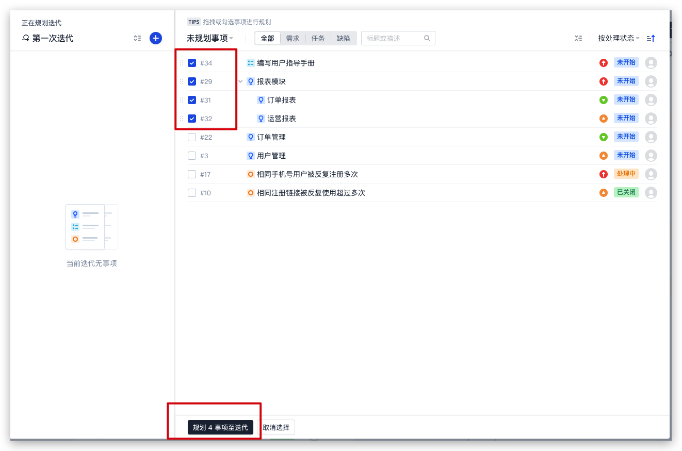Open the 编写用户指导手册 item title

click(286, 63)
